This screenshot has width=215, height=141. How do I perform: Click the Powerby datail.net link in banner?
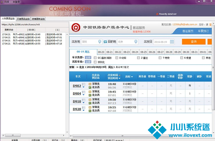click(x=166, y=14)
